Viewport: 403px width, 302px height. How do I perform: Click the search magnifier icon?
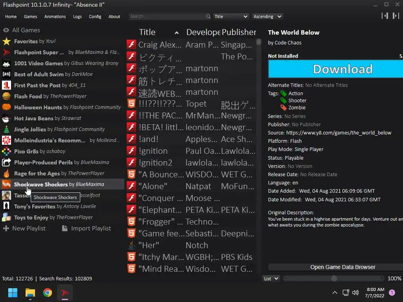click(x=208, y=17)
